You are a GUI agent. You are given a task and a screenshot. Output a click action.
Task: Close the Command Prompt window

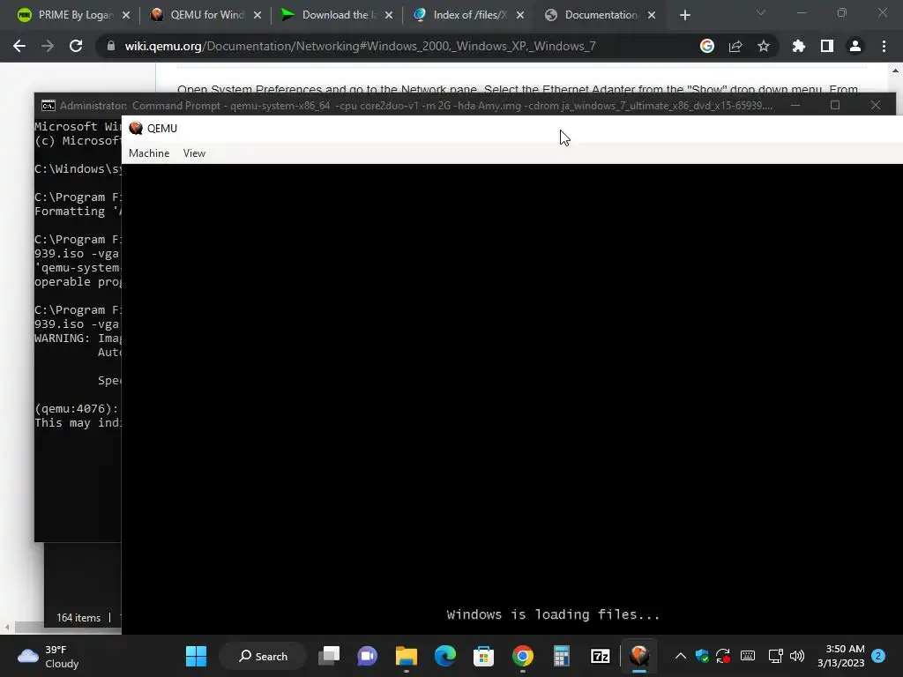(x=876, y=105)
